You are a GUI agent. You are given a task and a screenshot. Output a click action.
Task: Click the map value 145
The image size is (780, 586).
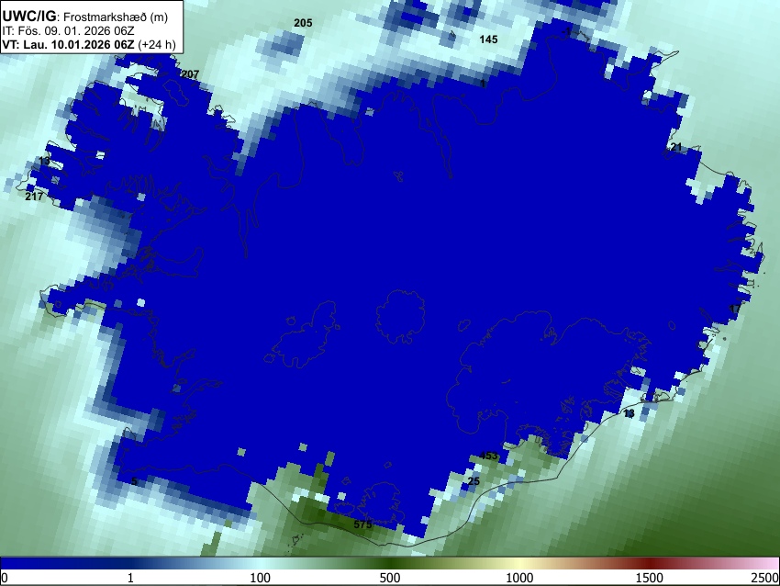click(488, 39)
